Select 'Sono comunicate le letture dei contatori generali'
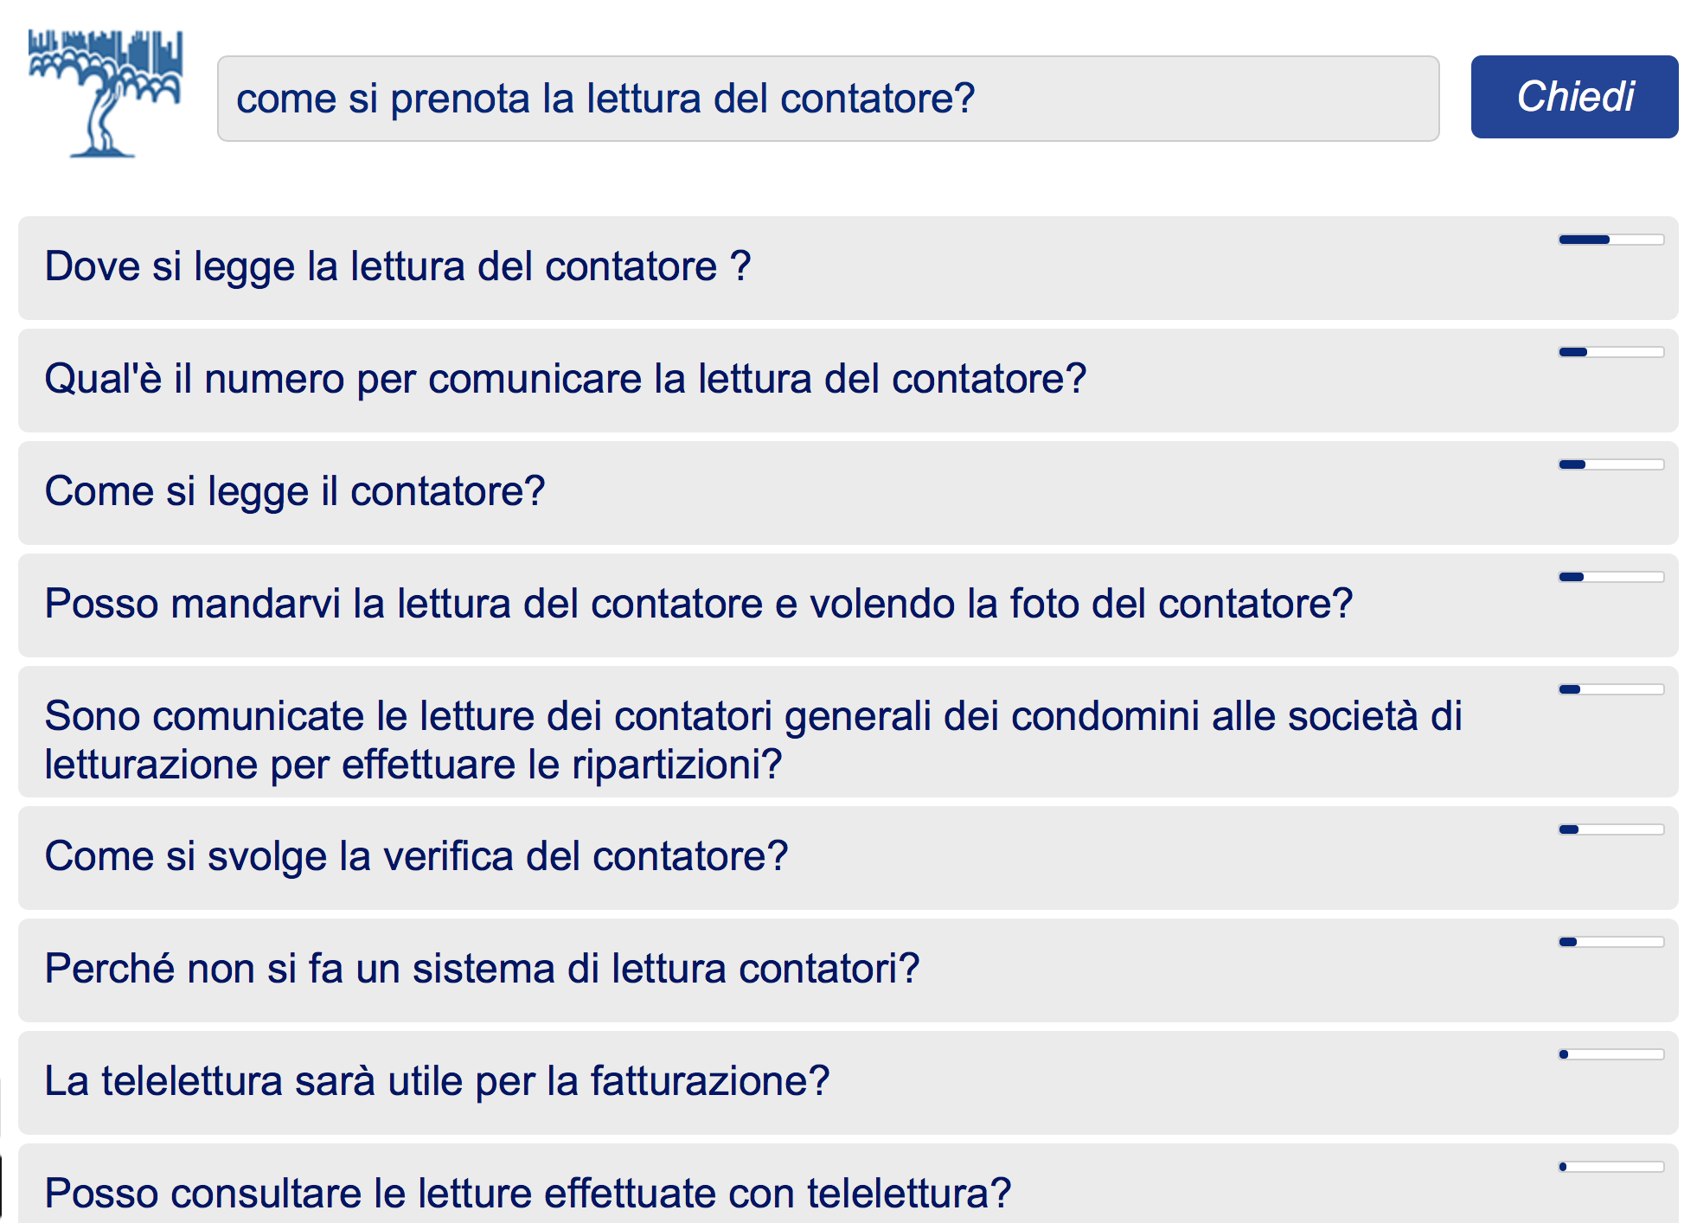1697x1223 pixels. click(752, 740)
